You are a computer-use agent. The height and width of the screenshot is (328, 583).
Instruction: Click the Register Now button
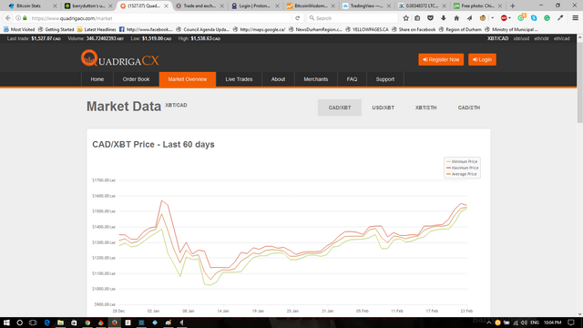pos(441,59)
